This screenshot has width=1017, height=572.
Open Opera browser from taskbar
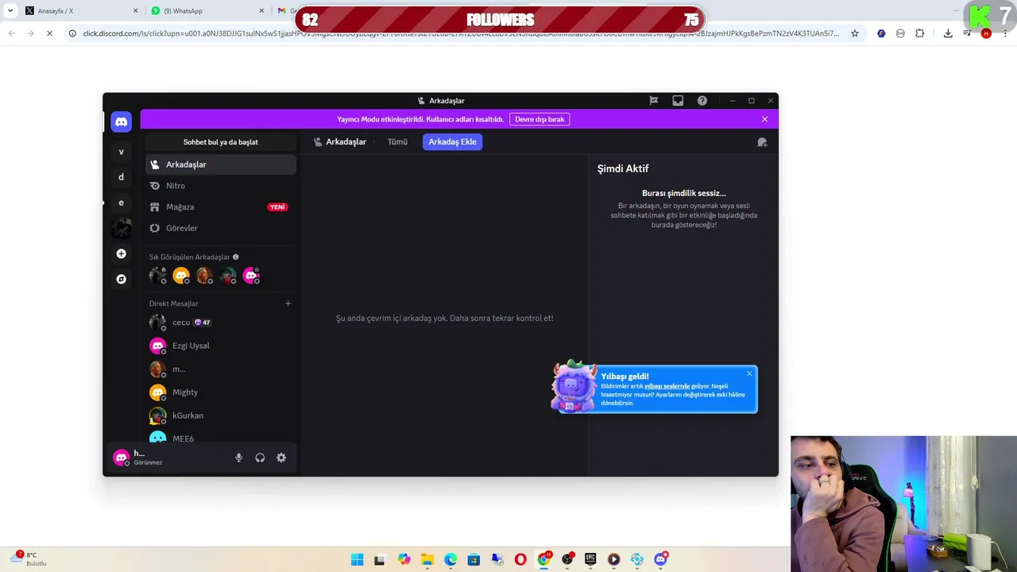(x=520, y=559)
